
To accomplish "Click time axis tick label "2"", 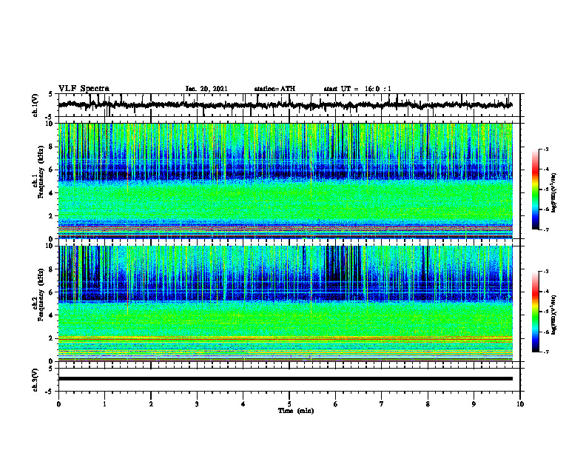I will click(x=151, y=404).
